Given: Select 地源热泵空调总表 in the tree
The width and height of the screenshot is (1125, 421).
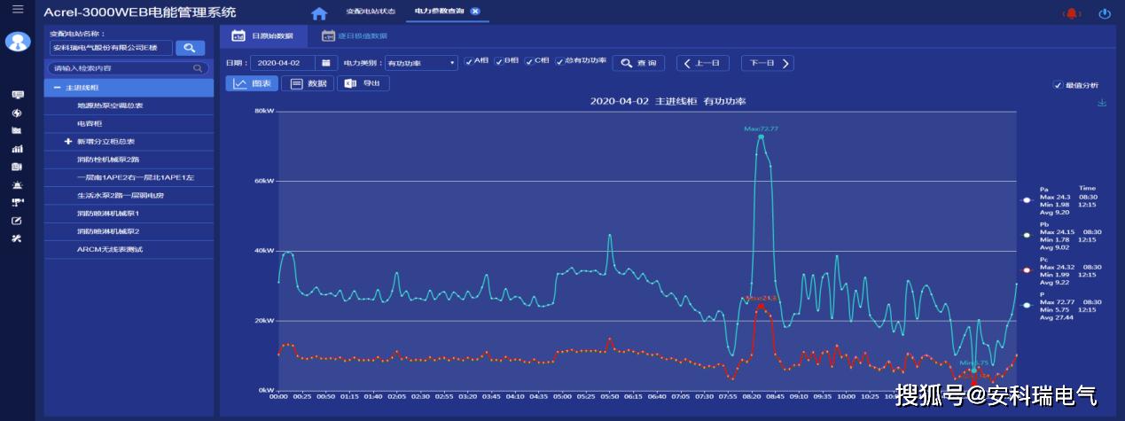Looking at the screenshot, I should [129, 105].
